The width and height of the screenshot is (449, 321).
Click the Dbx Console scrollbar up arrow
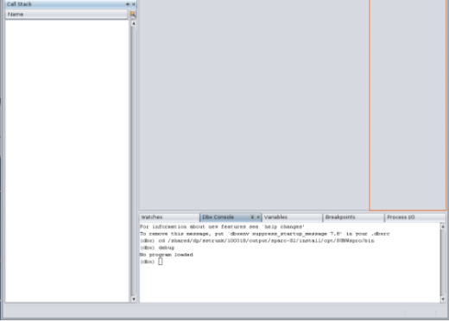[443, 227]
